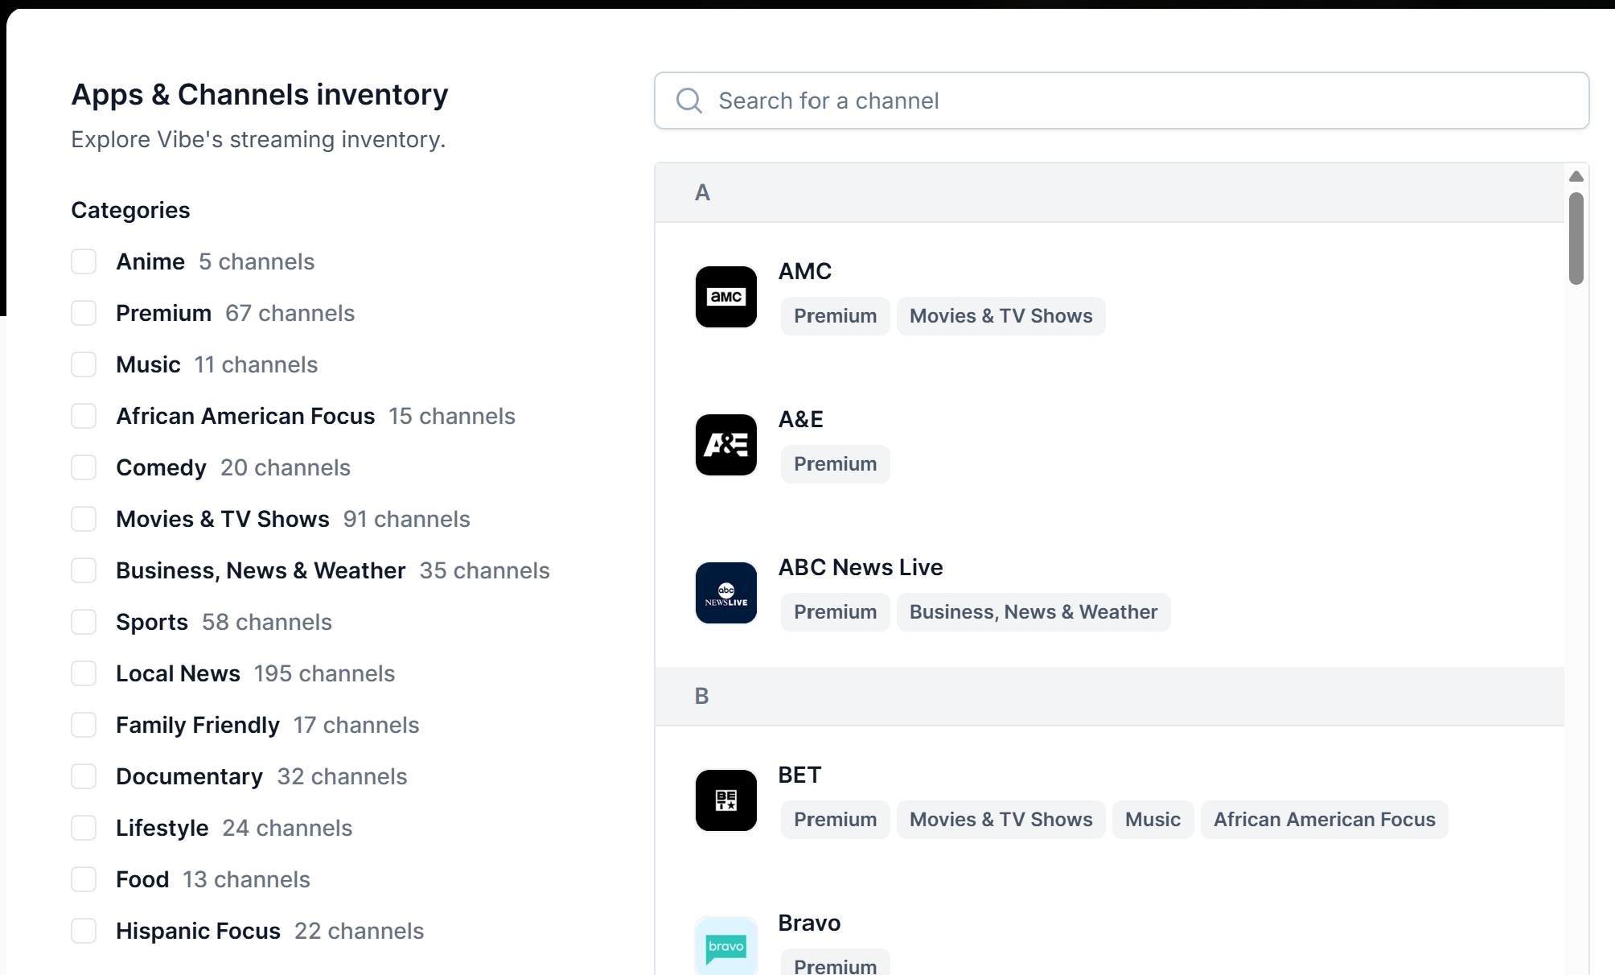Click the channel list scrollbar thumb
This screenshot has height=975, width=1615.
1576,237
